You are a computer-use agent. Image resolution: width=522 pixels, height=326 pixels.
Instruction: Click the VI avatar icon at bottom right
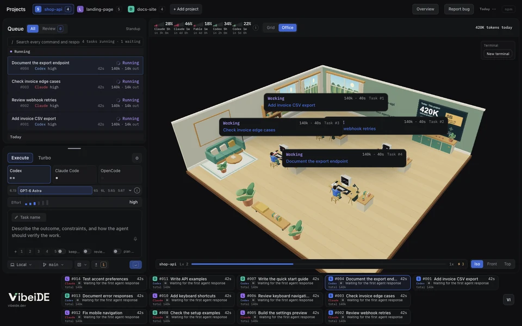[508, 300]
